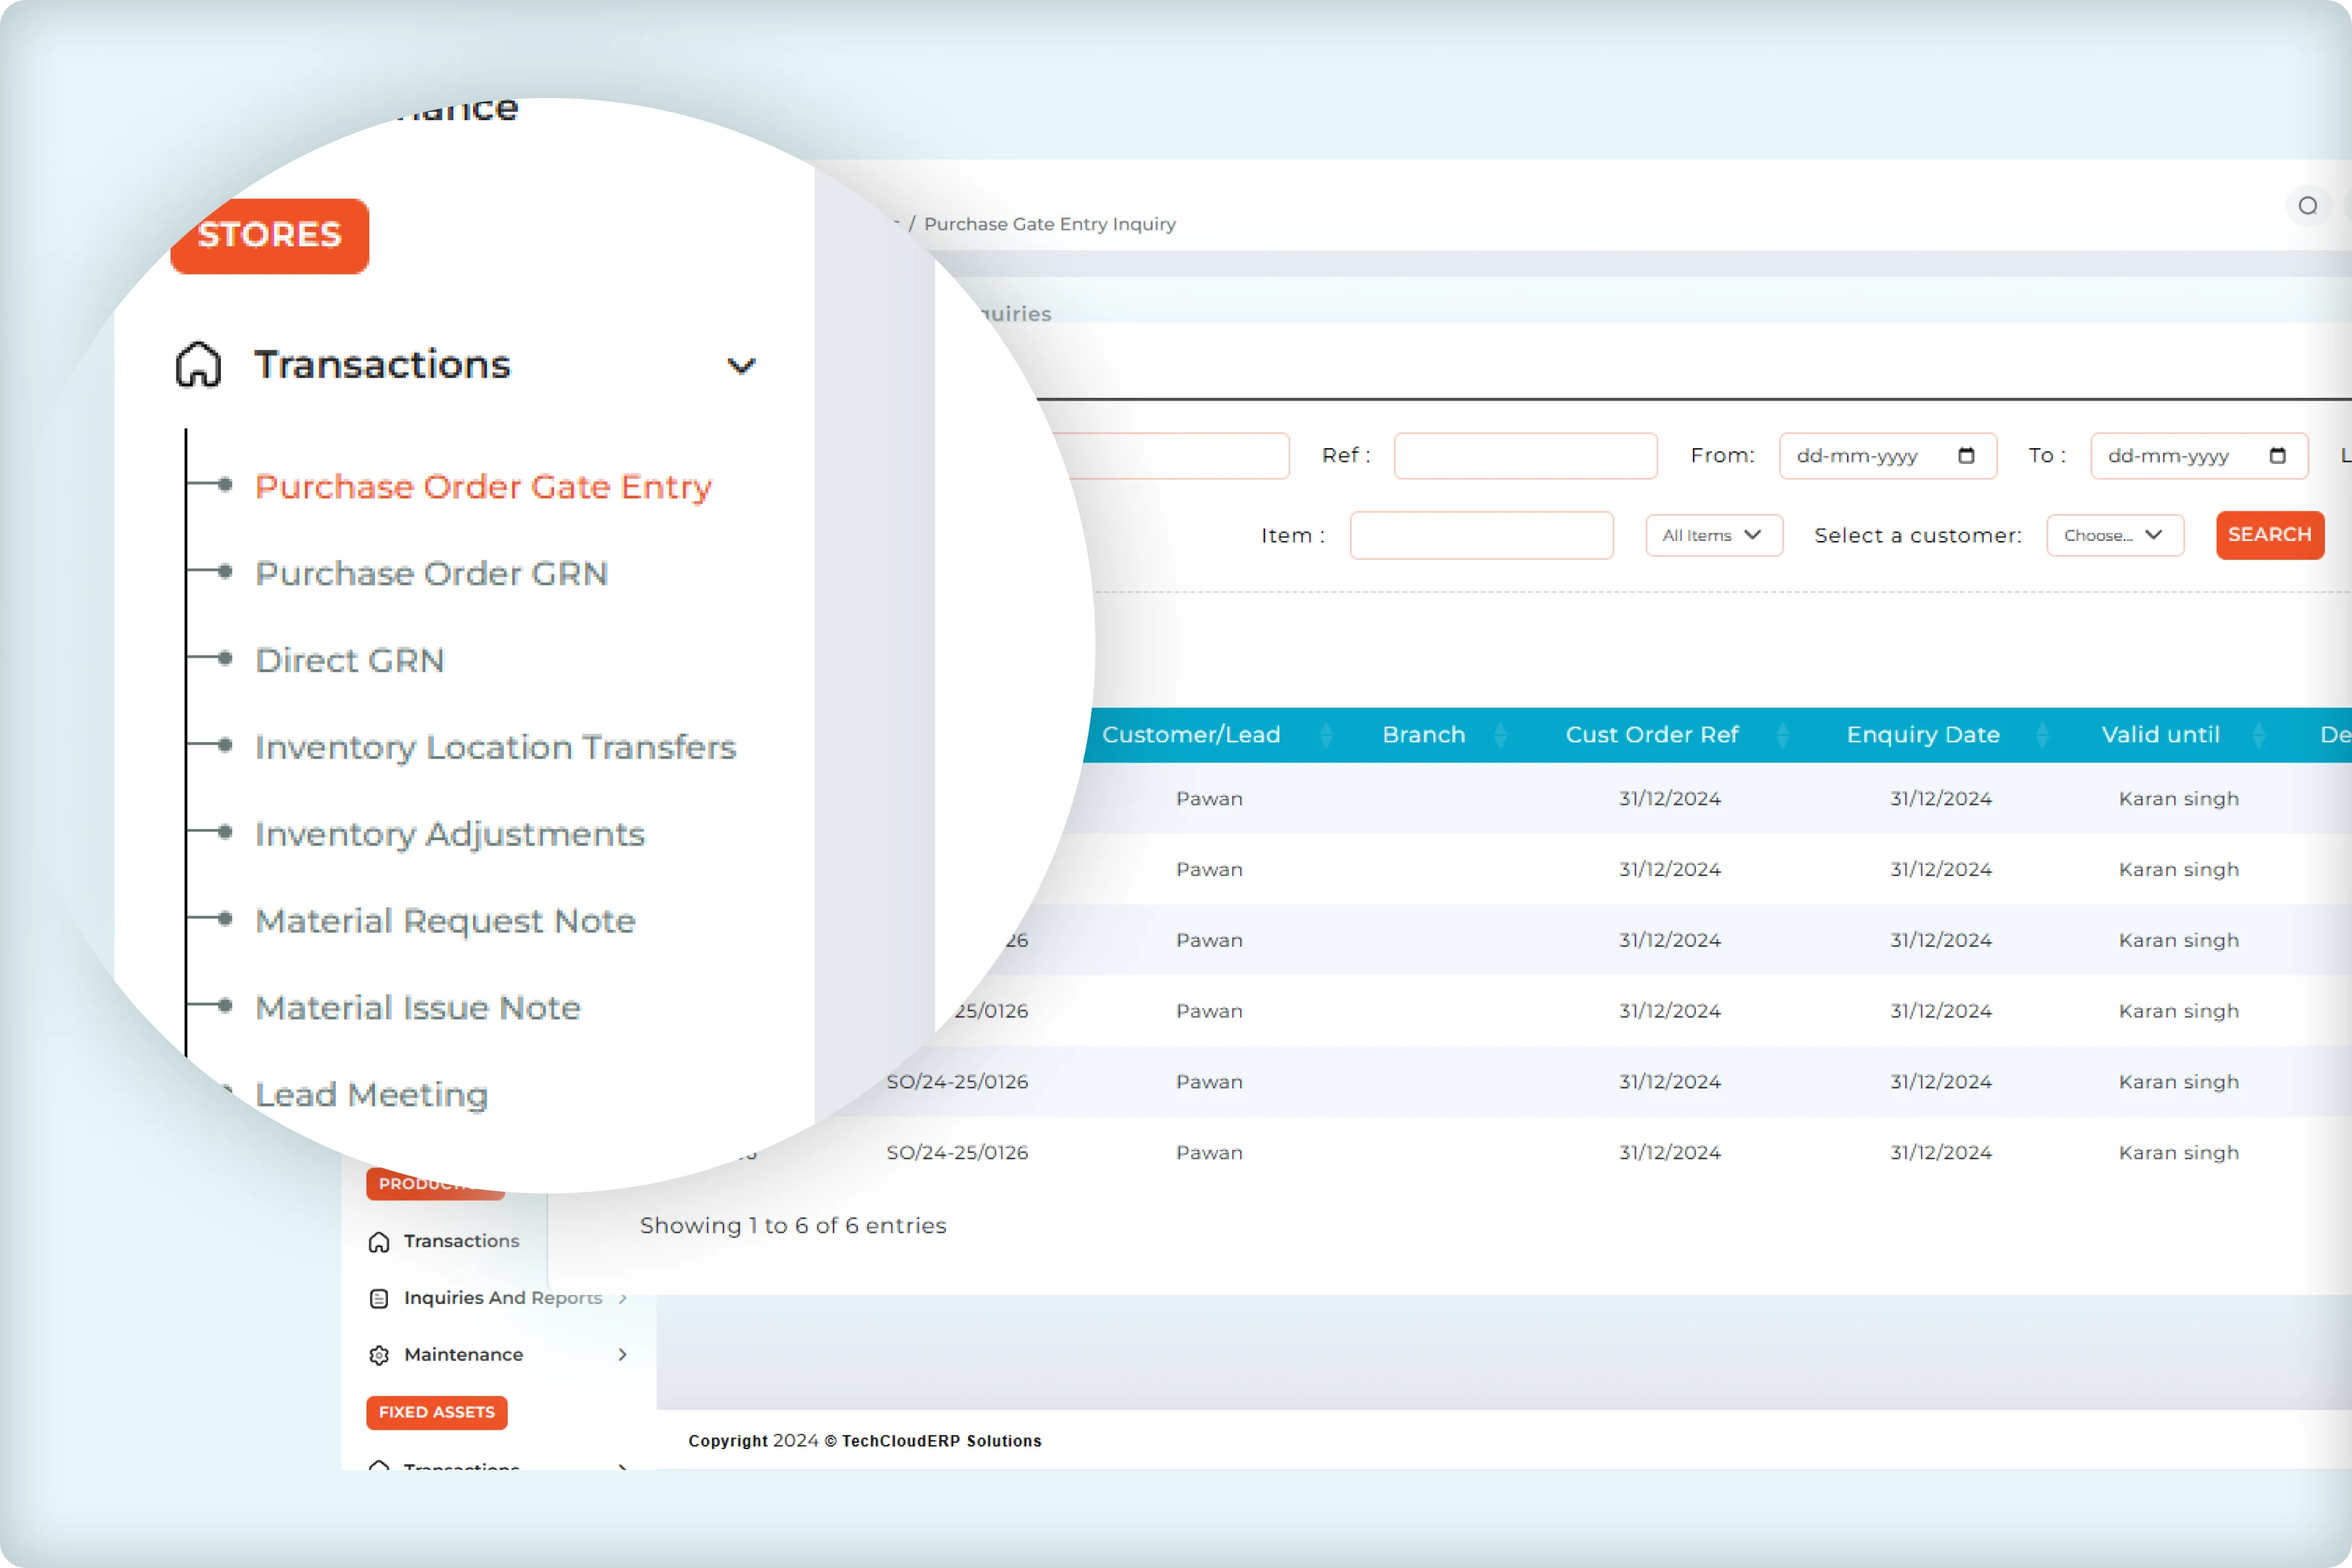Click the search magnifier icon top right

[x=2307, y=206]
